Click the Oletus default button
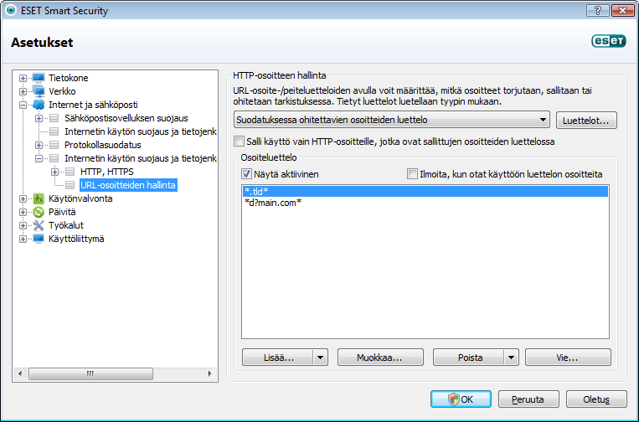The width and height of the screenshot is (639, 422). click(x=596, y=399)
